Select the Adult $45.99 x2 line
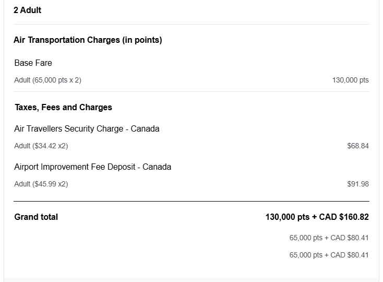 point(41,184)
